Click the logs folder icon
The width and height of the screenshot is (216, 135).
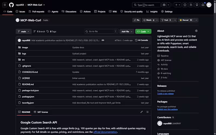click(19, 53)
